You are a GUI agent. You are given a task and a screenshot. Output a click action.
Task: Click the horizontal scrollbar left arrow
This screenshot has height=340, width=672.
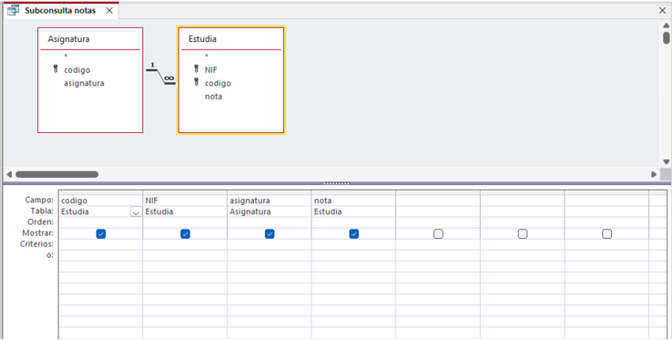point(9,174)
